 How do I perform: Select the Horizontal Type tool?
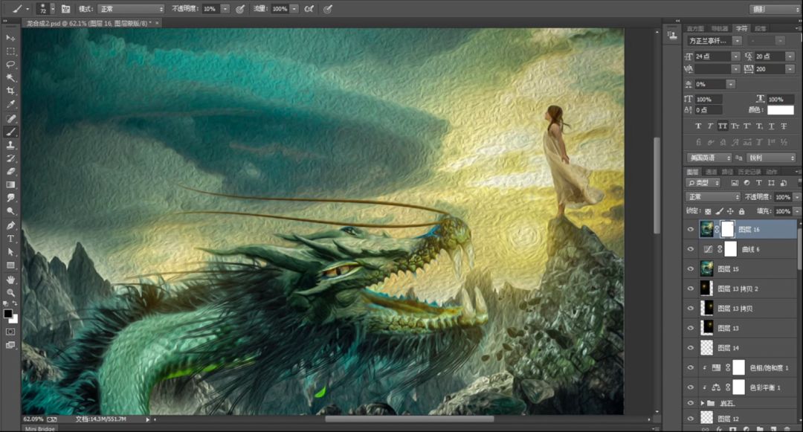pos(10,239)
